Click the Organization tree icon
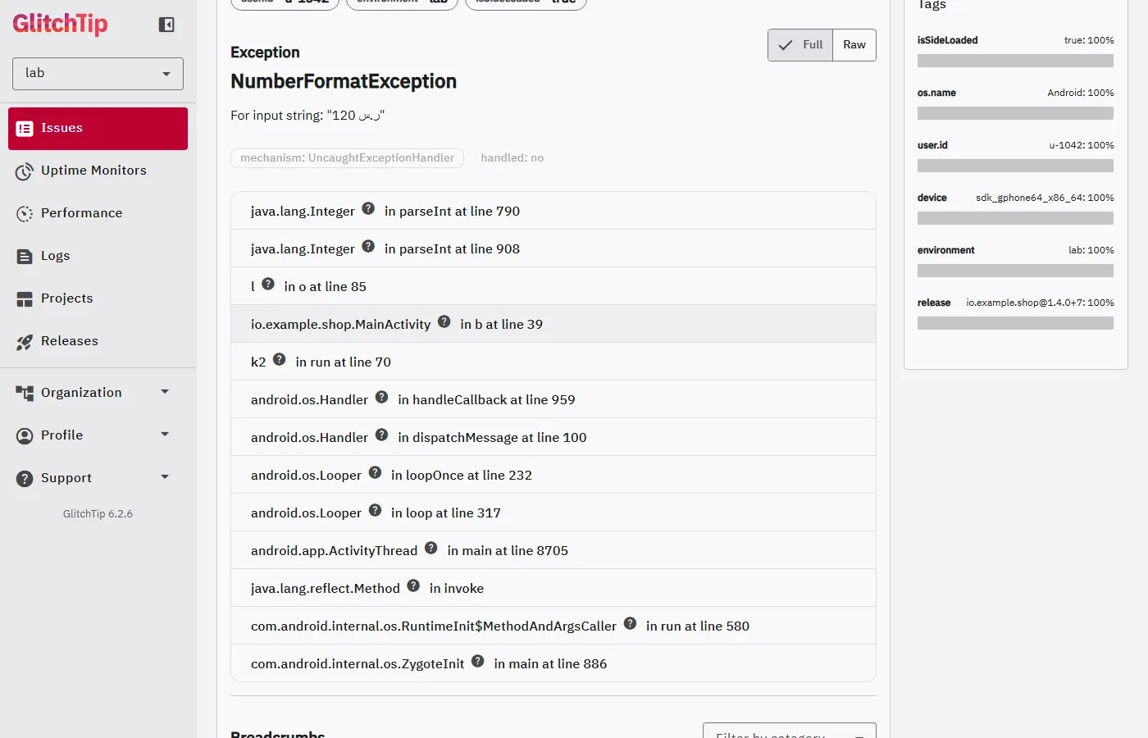Screen dimensions: 1148x738 (x=25, y=394)
